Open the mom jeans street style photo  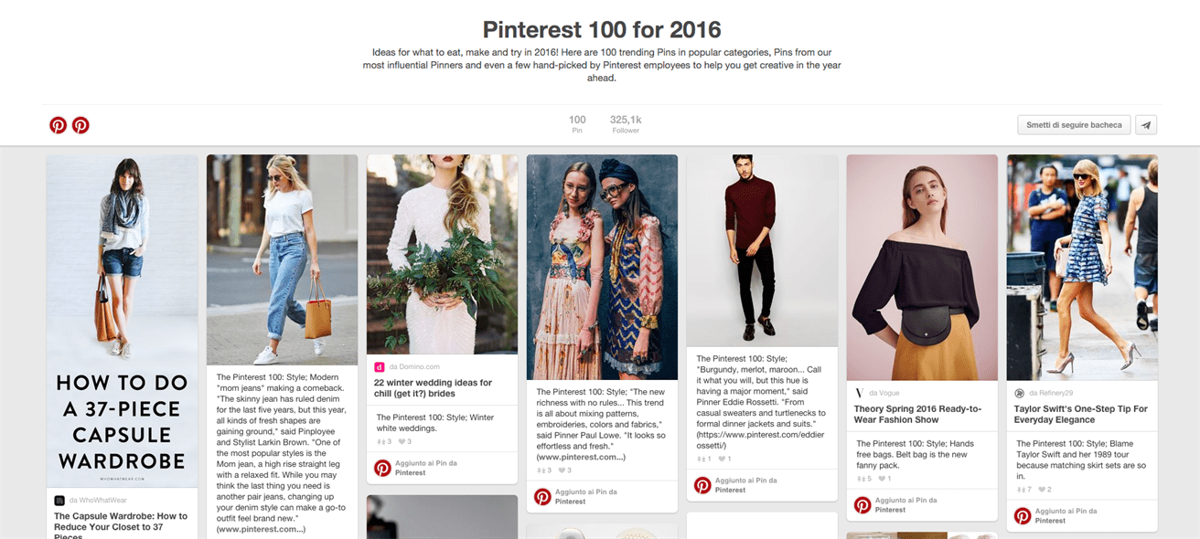pos(282,259)
